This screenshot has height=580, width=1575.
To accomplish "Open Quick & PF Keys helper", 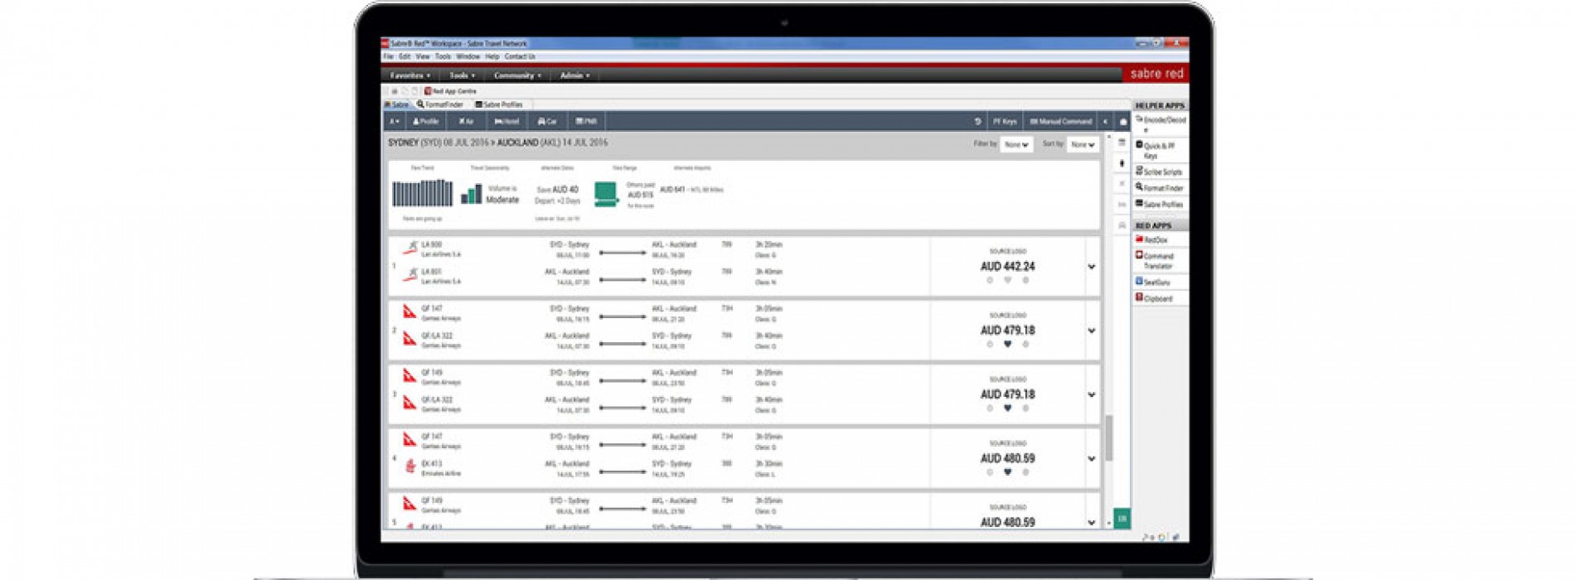I will (x=1161, y=150).
